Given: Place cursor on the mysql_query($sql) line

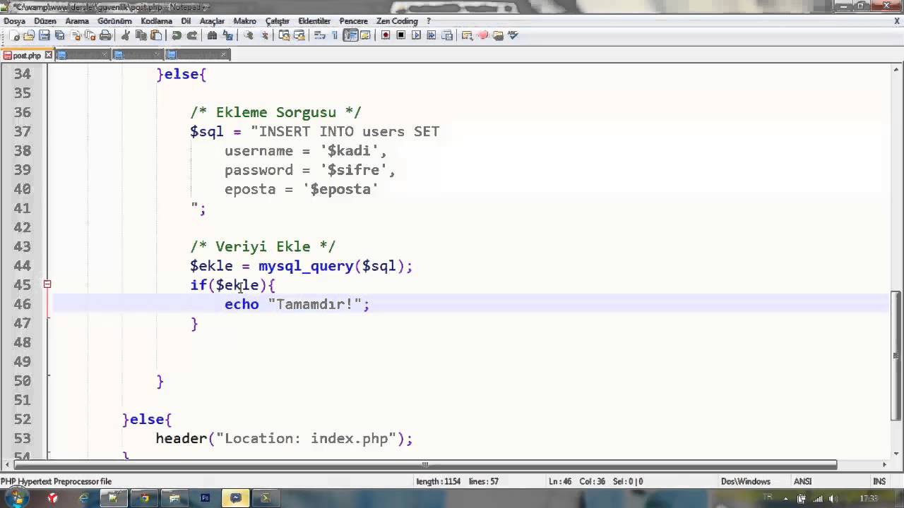Looking at the screenshot, I should (301, 266).
